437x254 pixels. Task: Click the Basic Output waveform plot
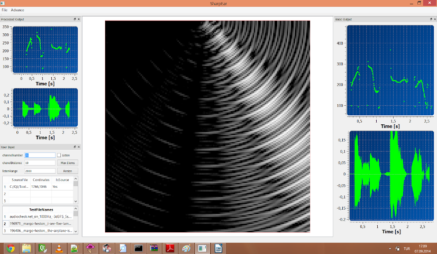392,176
